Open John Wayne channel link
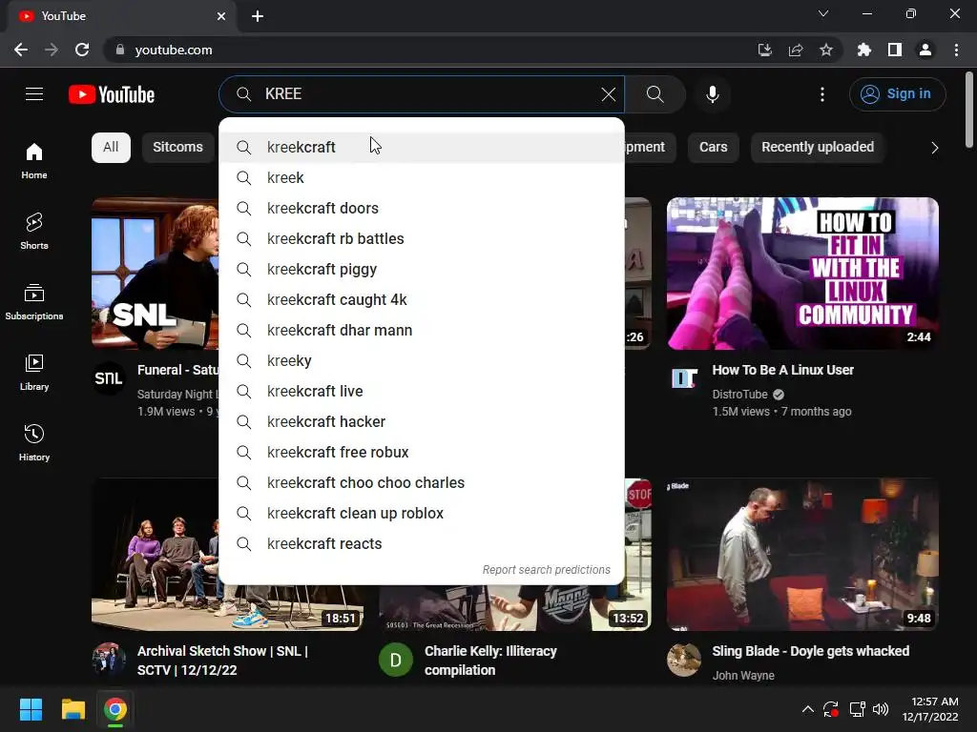This screenshot has width=977, height=732. [743, 676]
